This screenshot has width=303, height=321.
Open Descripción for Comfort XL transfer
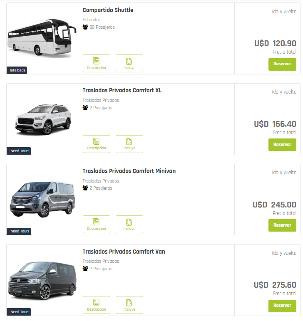pyautogui.click(x=97, y=144)
